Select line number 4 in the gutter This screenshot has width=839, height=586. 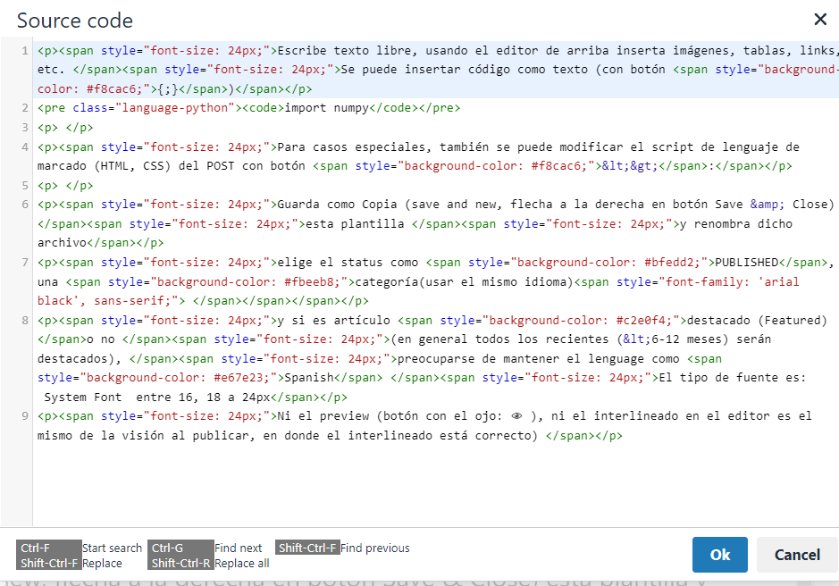25,146
